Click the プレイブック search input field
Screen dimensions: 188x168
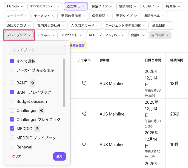pos(37,50)
